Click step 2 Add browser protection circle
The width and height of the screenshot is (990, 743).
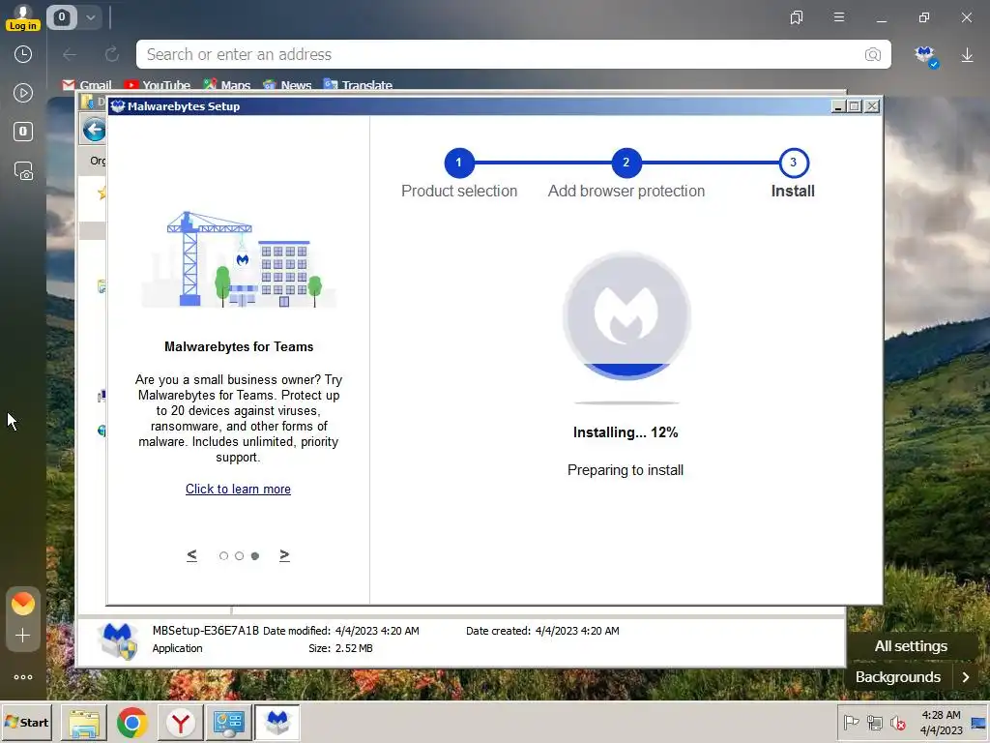(626, 163)
